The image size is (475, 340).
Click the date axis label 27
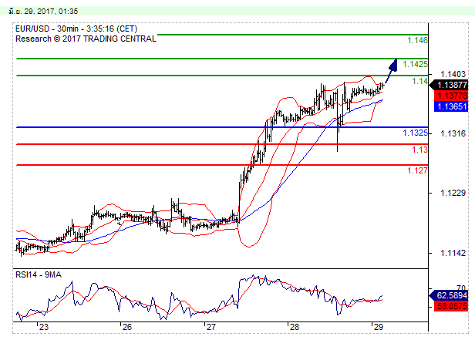[x=211, y=327]
